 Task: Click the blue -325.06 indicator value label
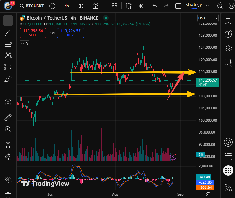pyautogui.click(x=205, y=182)
